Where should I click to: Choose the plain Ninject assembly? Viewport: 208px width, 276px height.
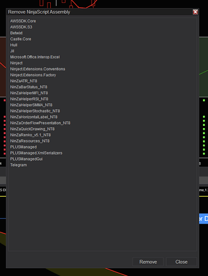17,63
